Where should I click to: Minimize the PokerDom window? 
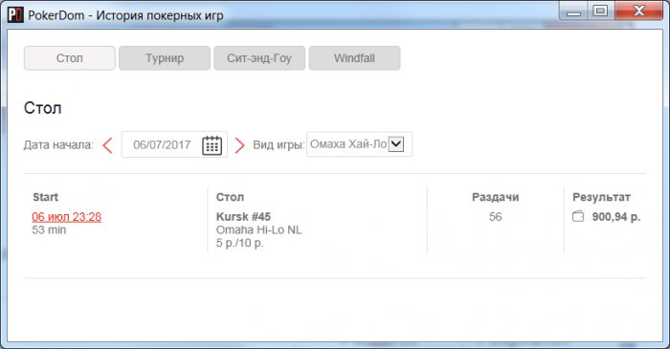click(x=573, y=11)
